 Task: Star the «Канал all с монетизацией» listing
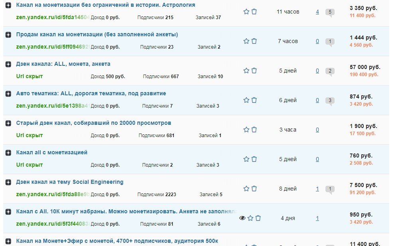coord(246,159)
